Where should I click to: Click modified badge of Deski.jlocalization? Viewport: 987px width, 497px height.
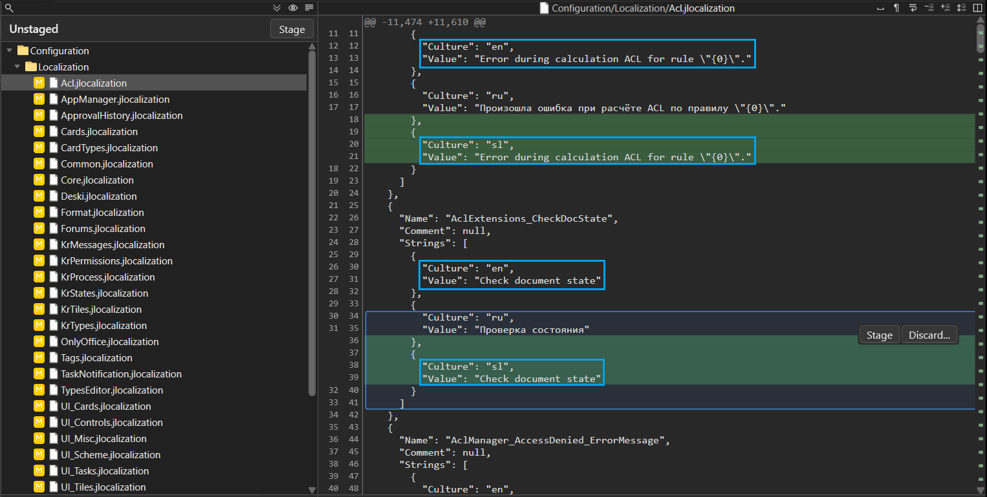tap(39, 196)
